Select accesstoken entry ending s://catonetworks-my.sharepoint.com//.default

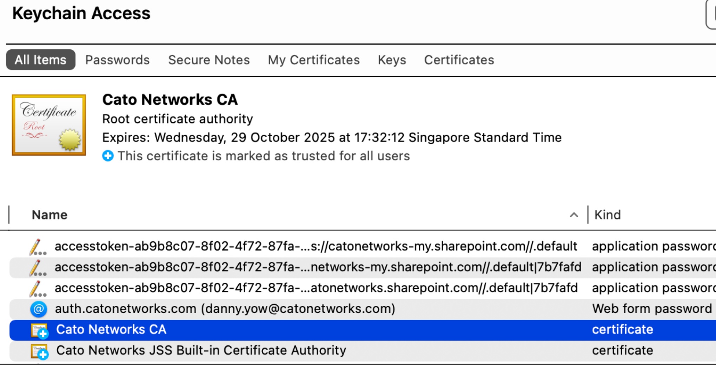coord(316,246)
